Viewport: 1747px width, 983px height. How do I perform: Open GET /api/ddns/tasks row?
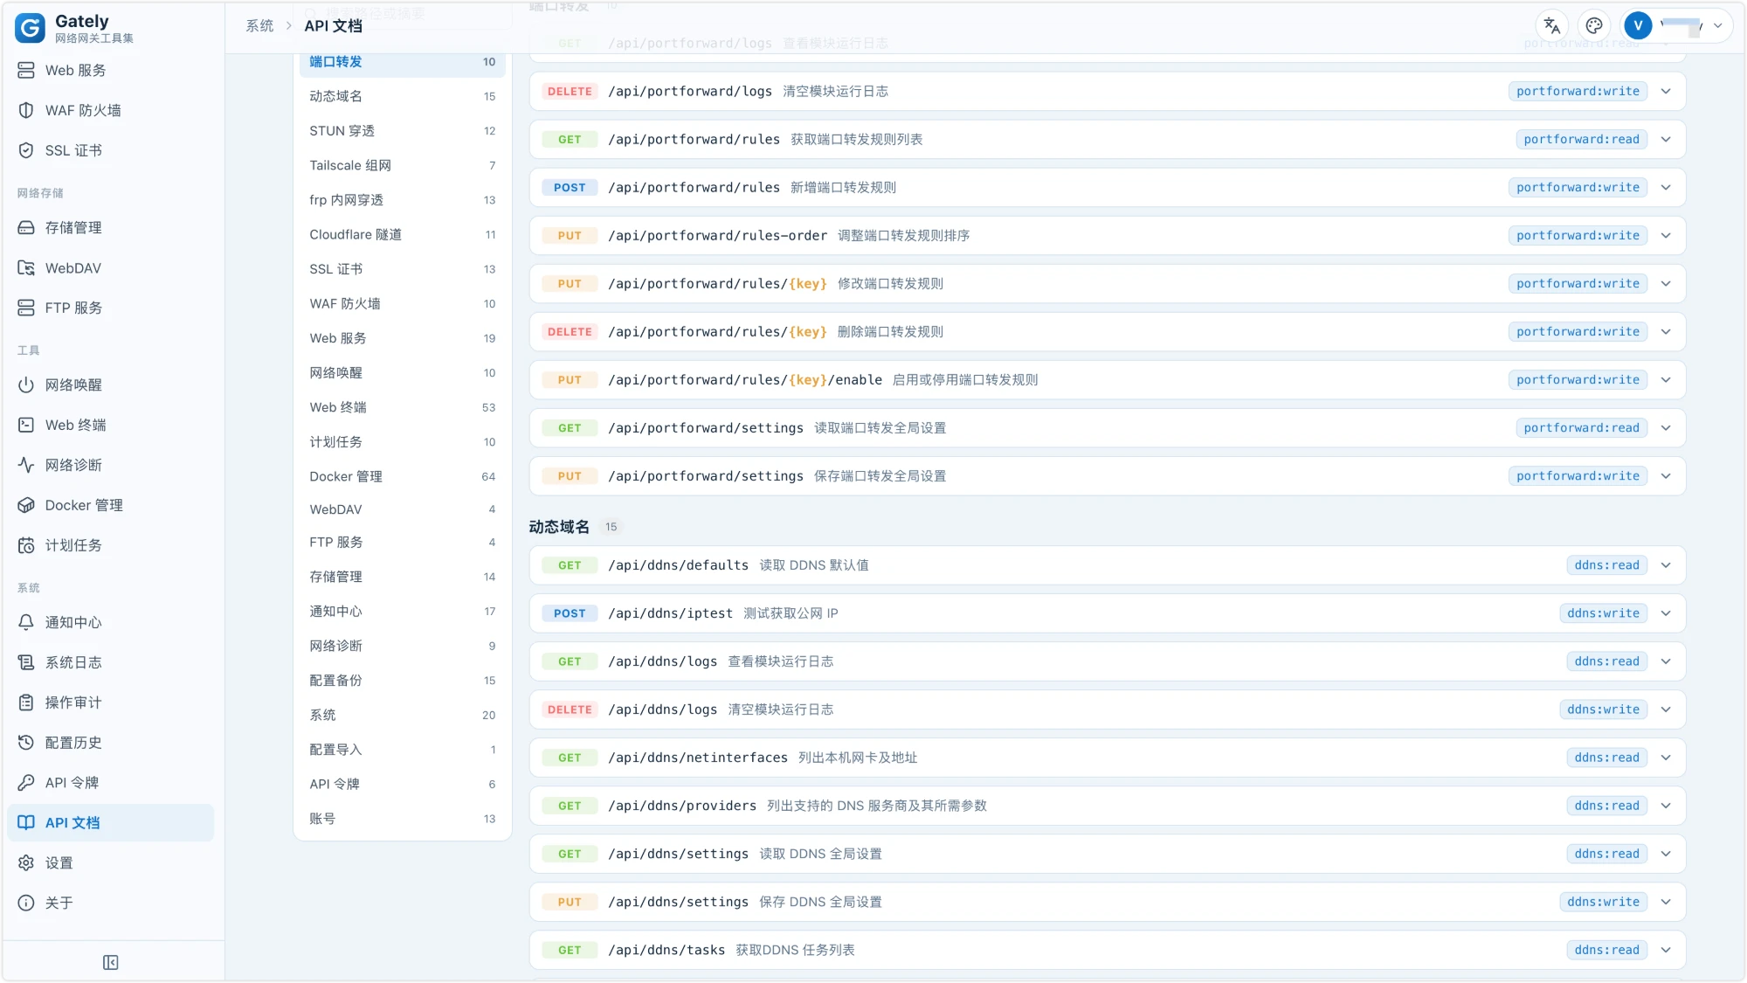pos(1108,951)
